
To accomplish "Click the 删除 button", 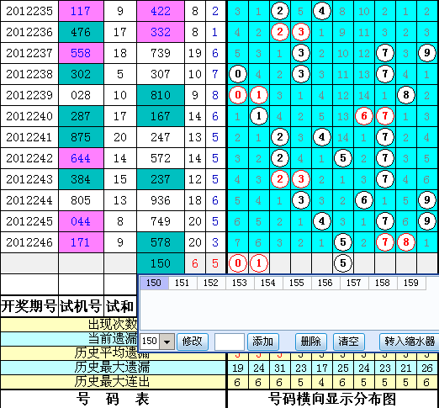I will (311, 342).
